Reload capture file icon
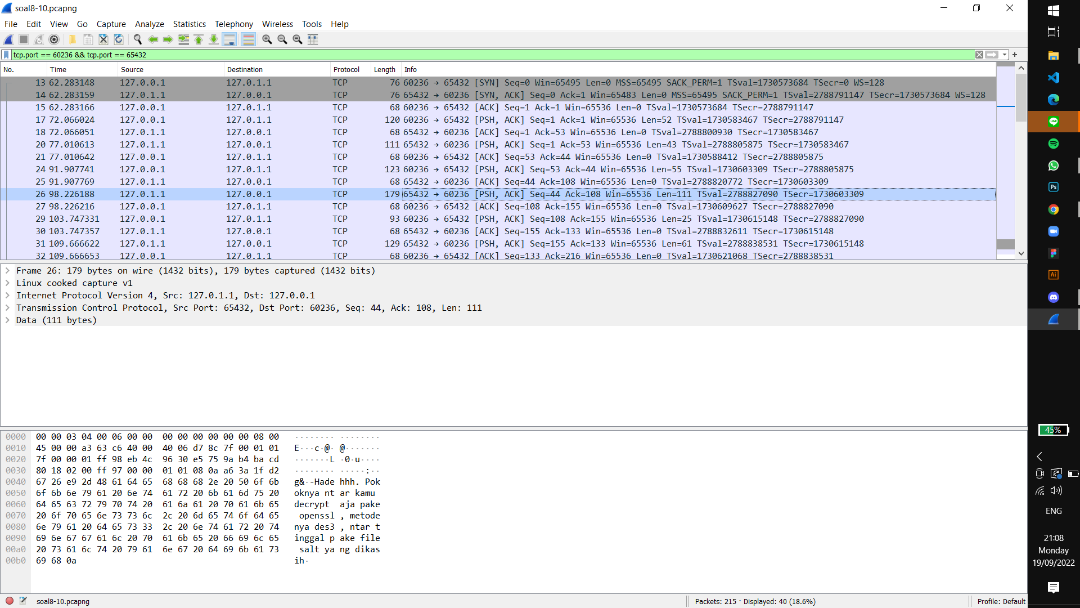The image size is (1080, 608). click(x=119, y=39)
